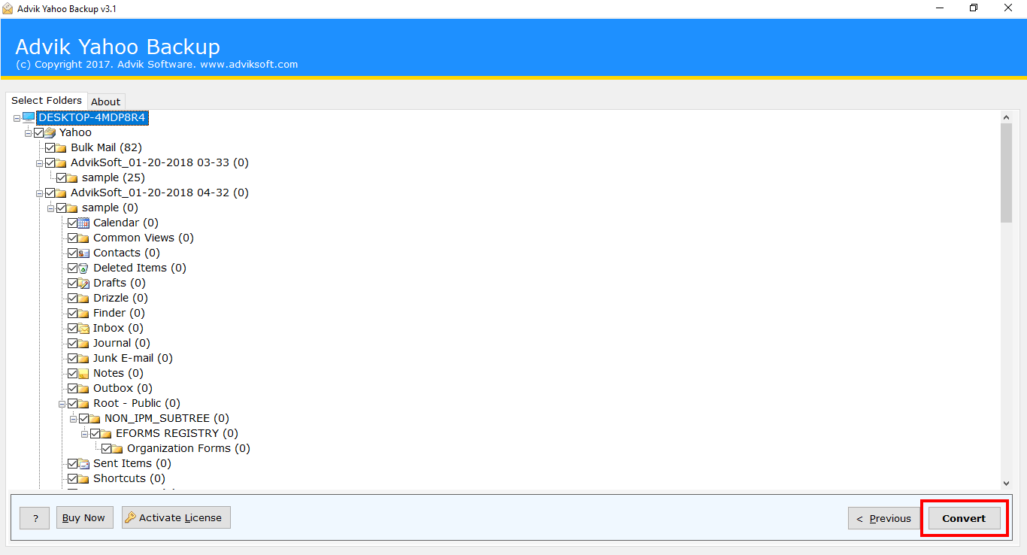The image size is (1027, 555).
Task: Click the Calendar folder icon
Action: point(84,223)
